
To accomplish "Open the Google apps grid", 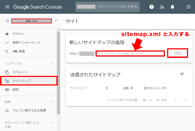I will click(189, 7).
